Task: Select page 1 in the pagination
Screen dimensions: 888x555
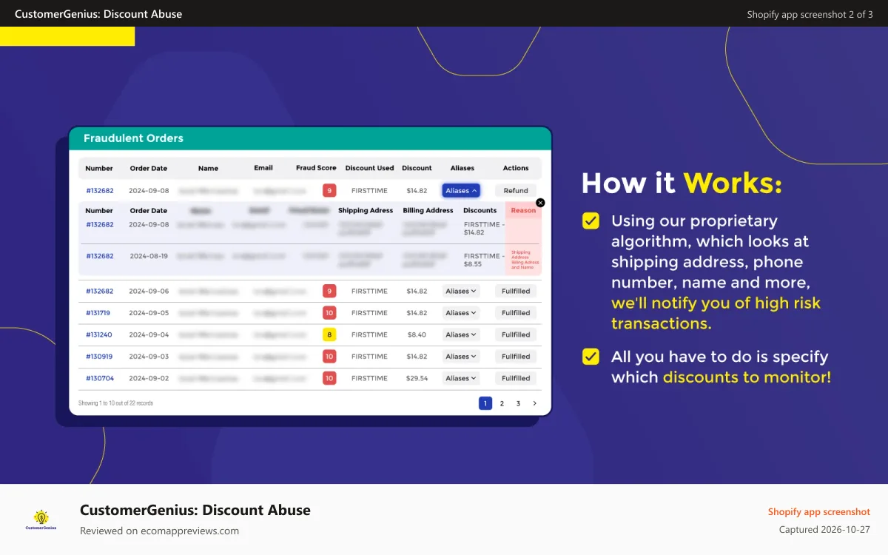Action: (x=485, y=403)
